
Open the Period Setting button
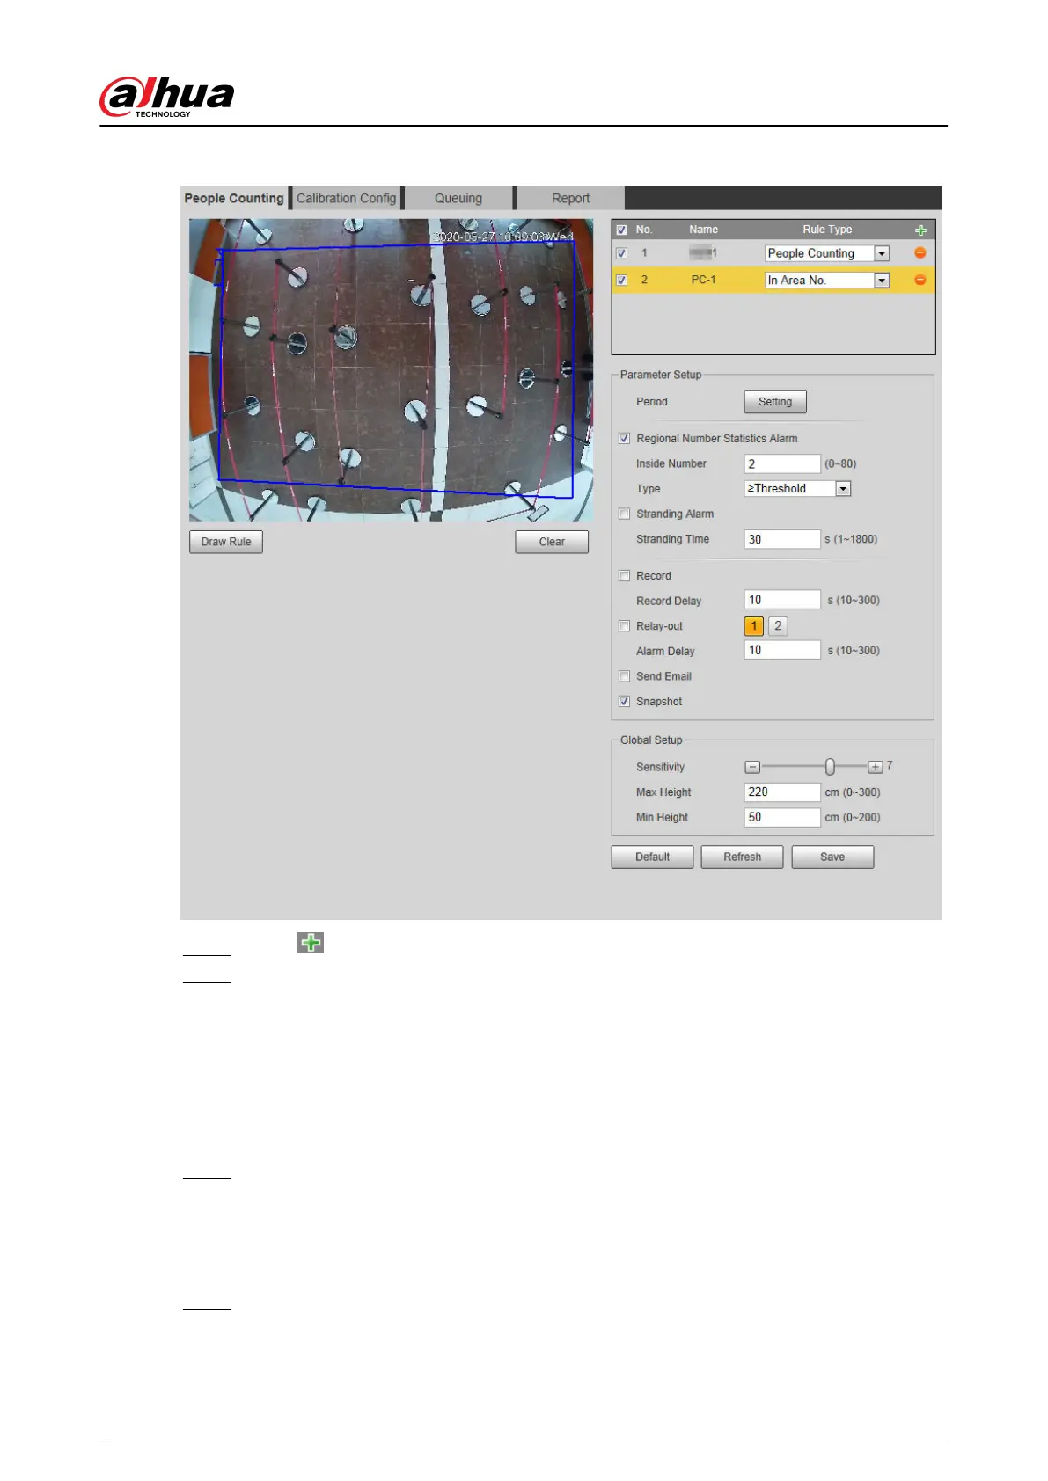point(775,402)
